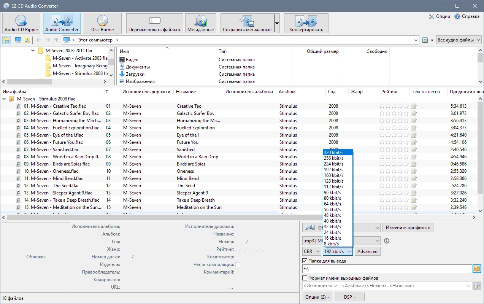The height and width of the screenshot is (304, 484).
Task: Toggle the folder tree pane icon
Action: coord(7,40)
